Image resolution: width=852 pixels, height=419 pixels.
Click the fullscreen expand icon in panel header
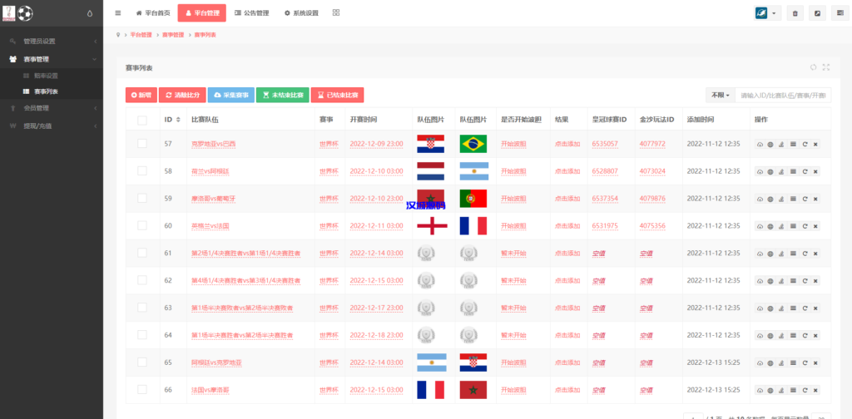pyautogui.click(x=825, y=67)
